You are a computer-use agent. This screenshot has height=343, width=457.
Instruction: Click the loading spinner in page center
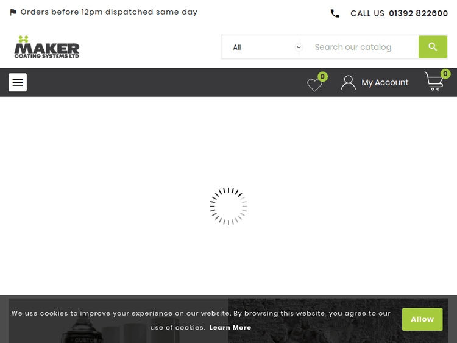click(228, 206)
